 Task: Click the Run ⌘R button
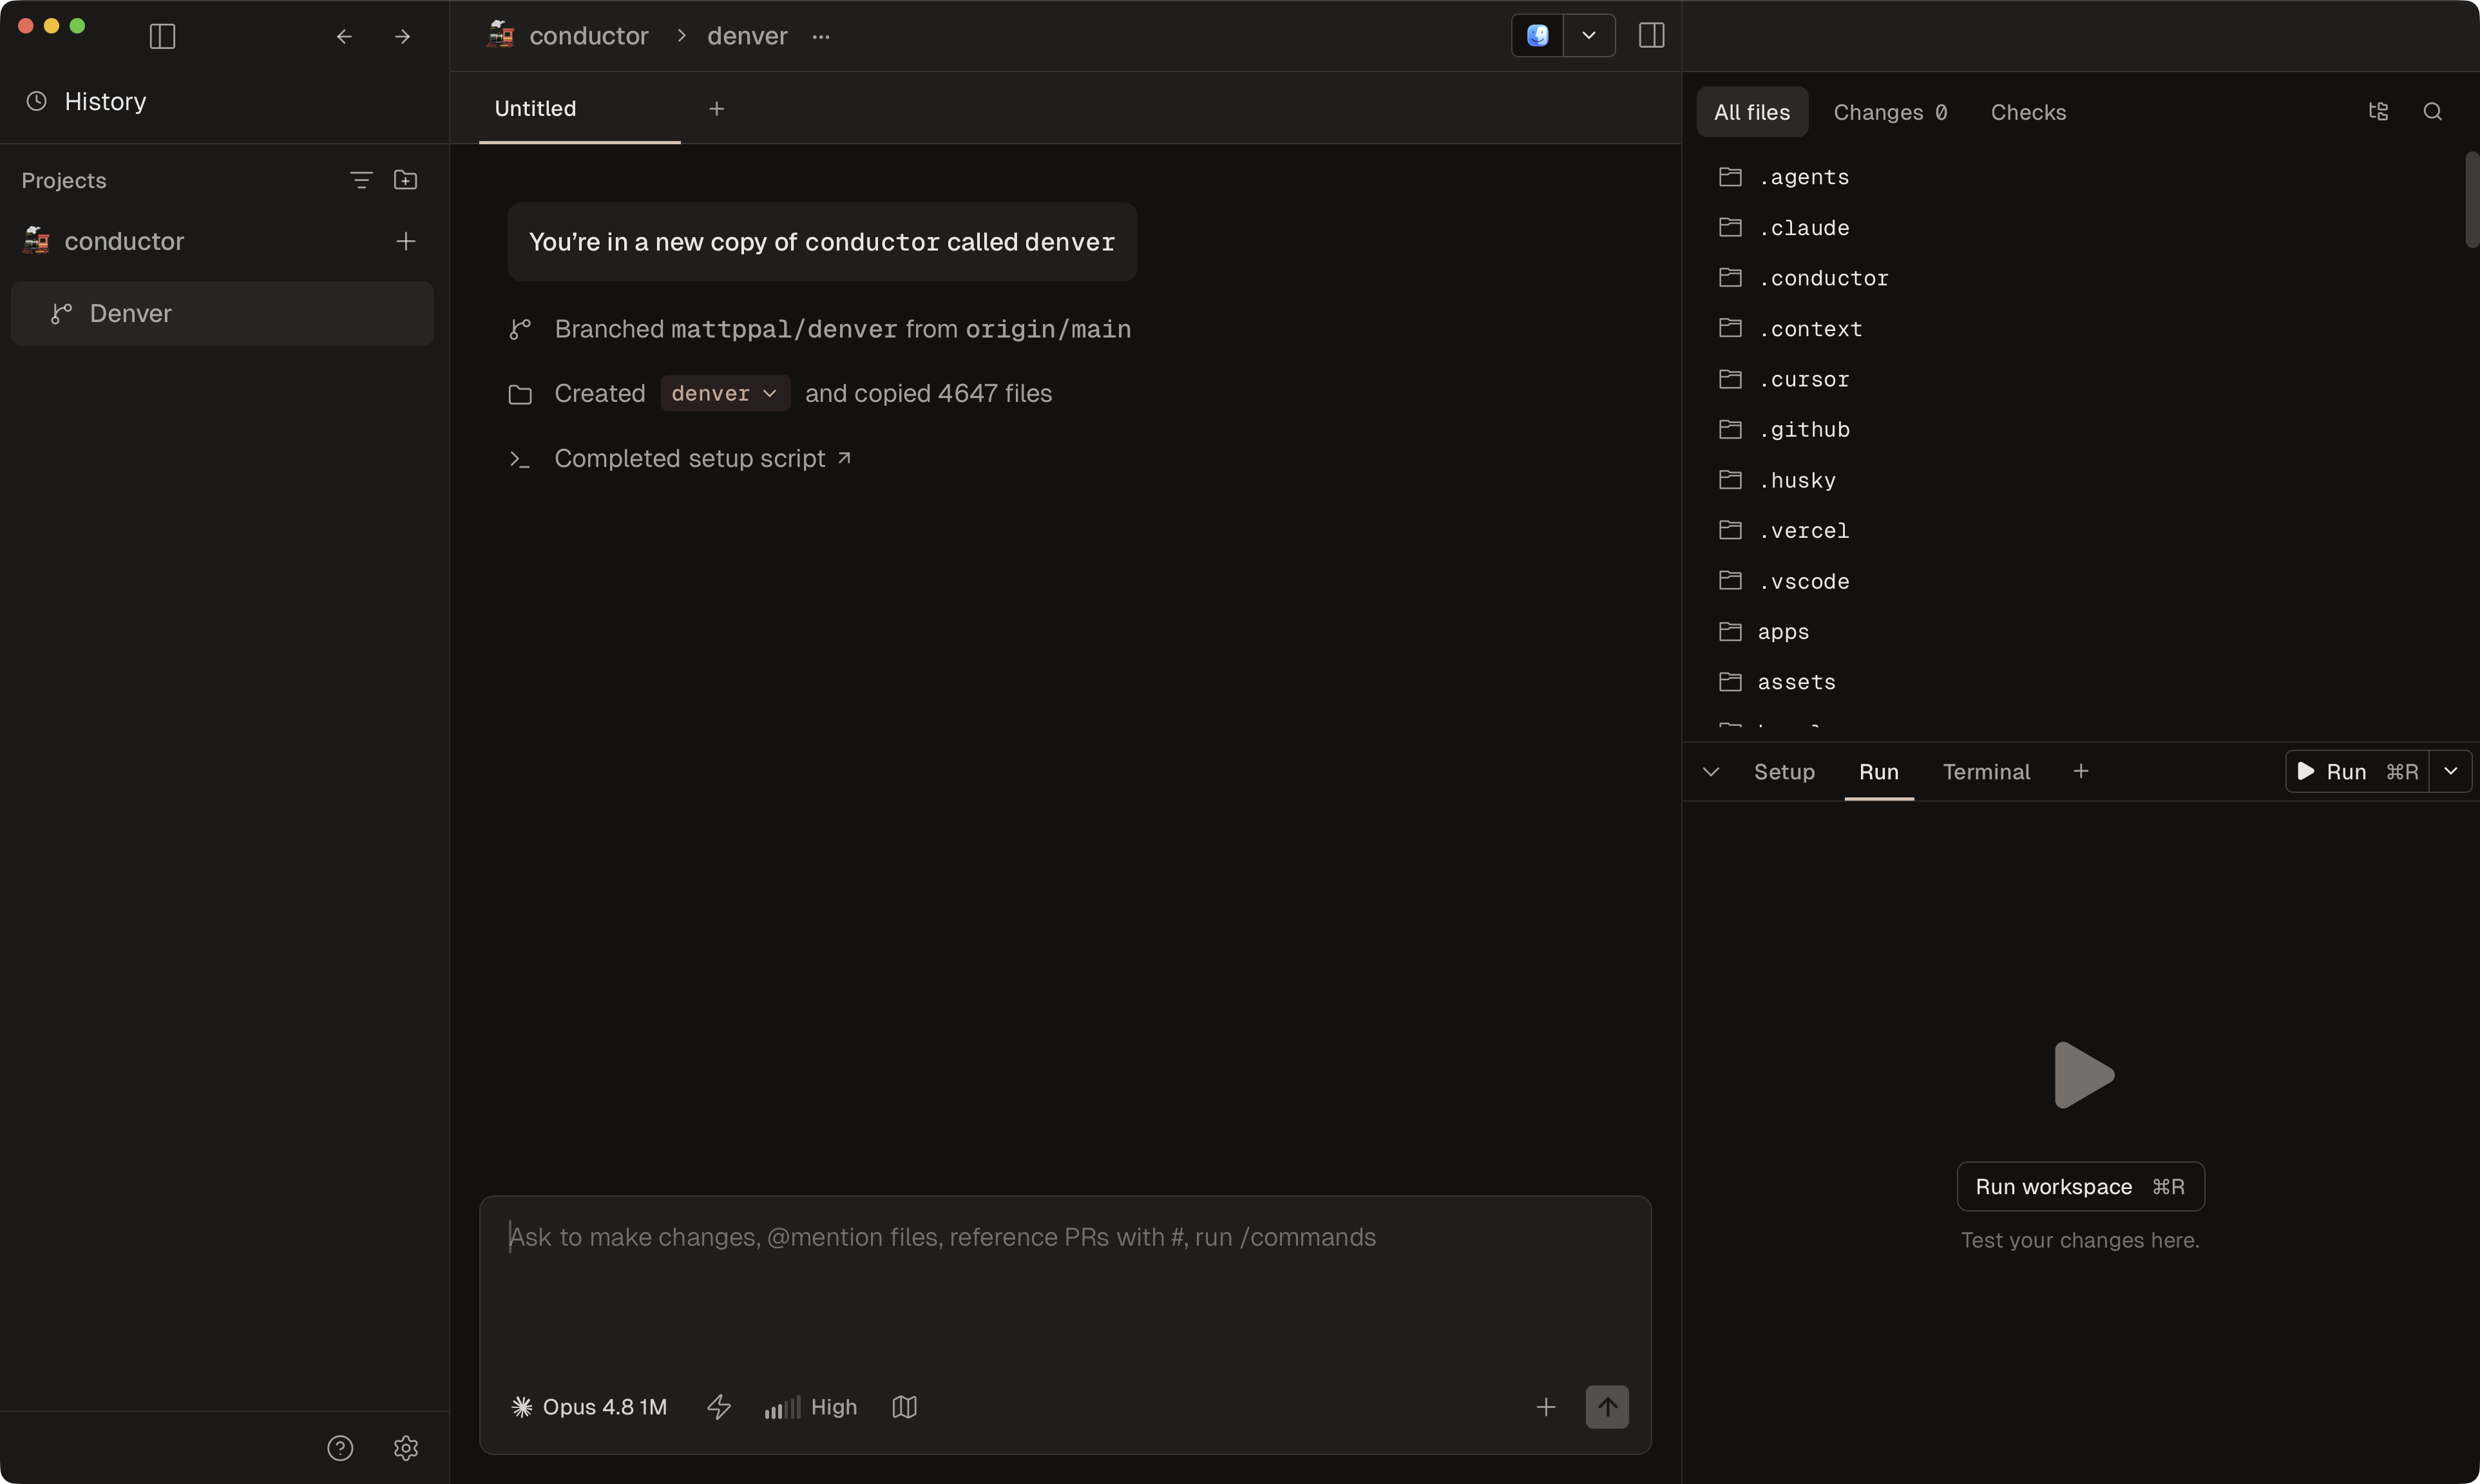point(2357,771)
